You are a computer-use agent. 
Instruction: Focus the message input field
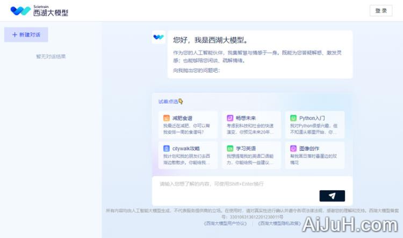pos(252,191)
